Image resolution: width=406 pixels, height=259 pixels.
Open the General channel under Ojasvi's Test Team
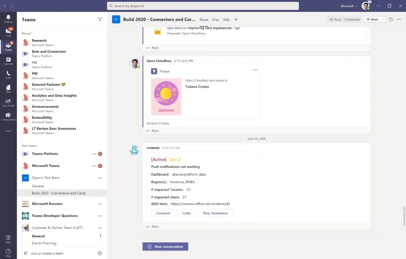(38, 186)
